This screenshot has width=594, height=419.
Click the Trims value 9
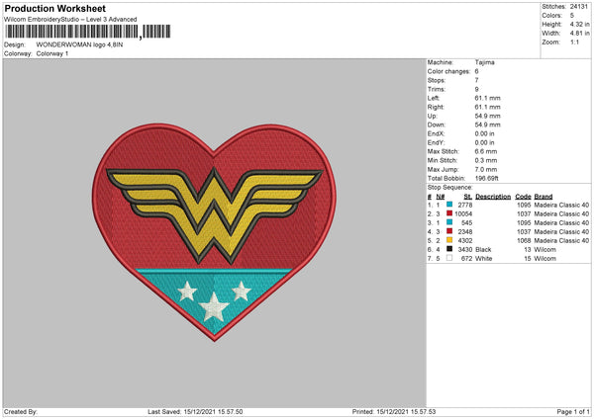coord(476,89)
